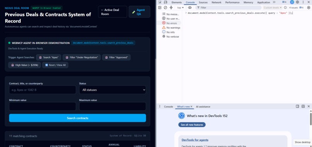Click the messages count badge in DevTools header
312x147 pixels.
coord(285,2)
